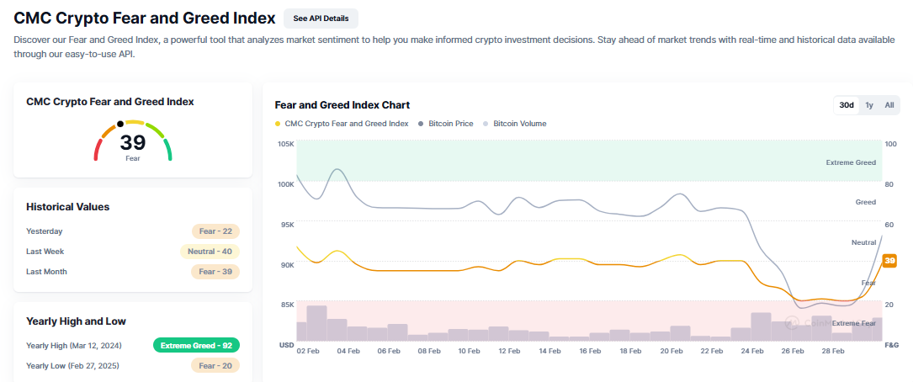This screenshot has height=382, width=913.
Task: Click the yellow Fear and Greed legend dot
Action: 279,124
